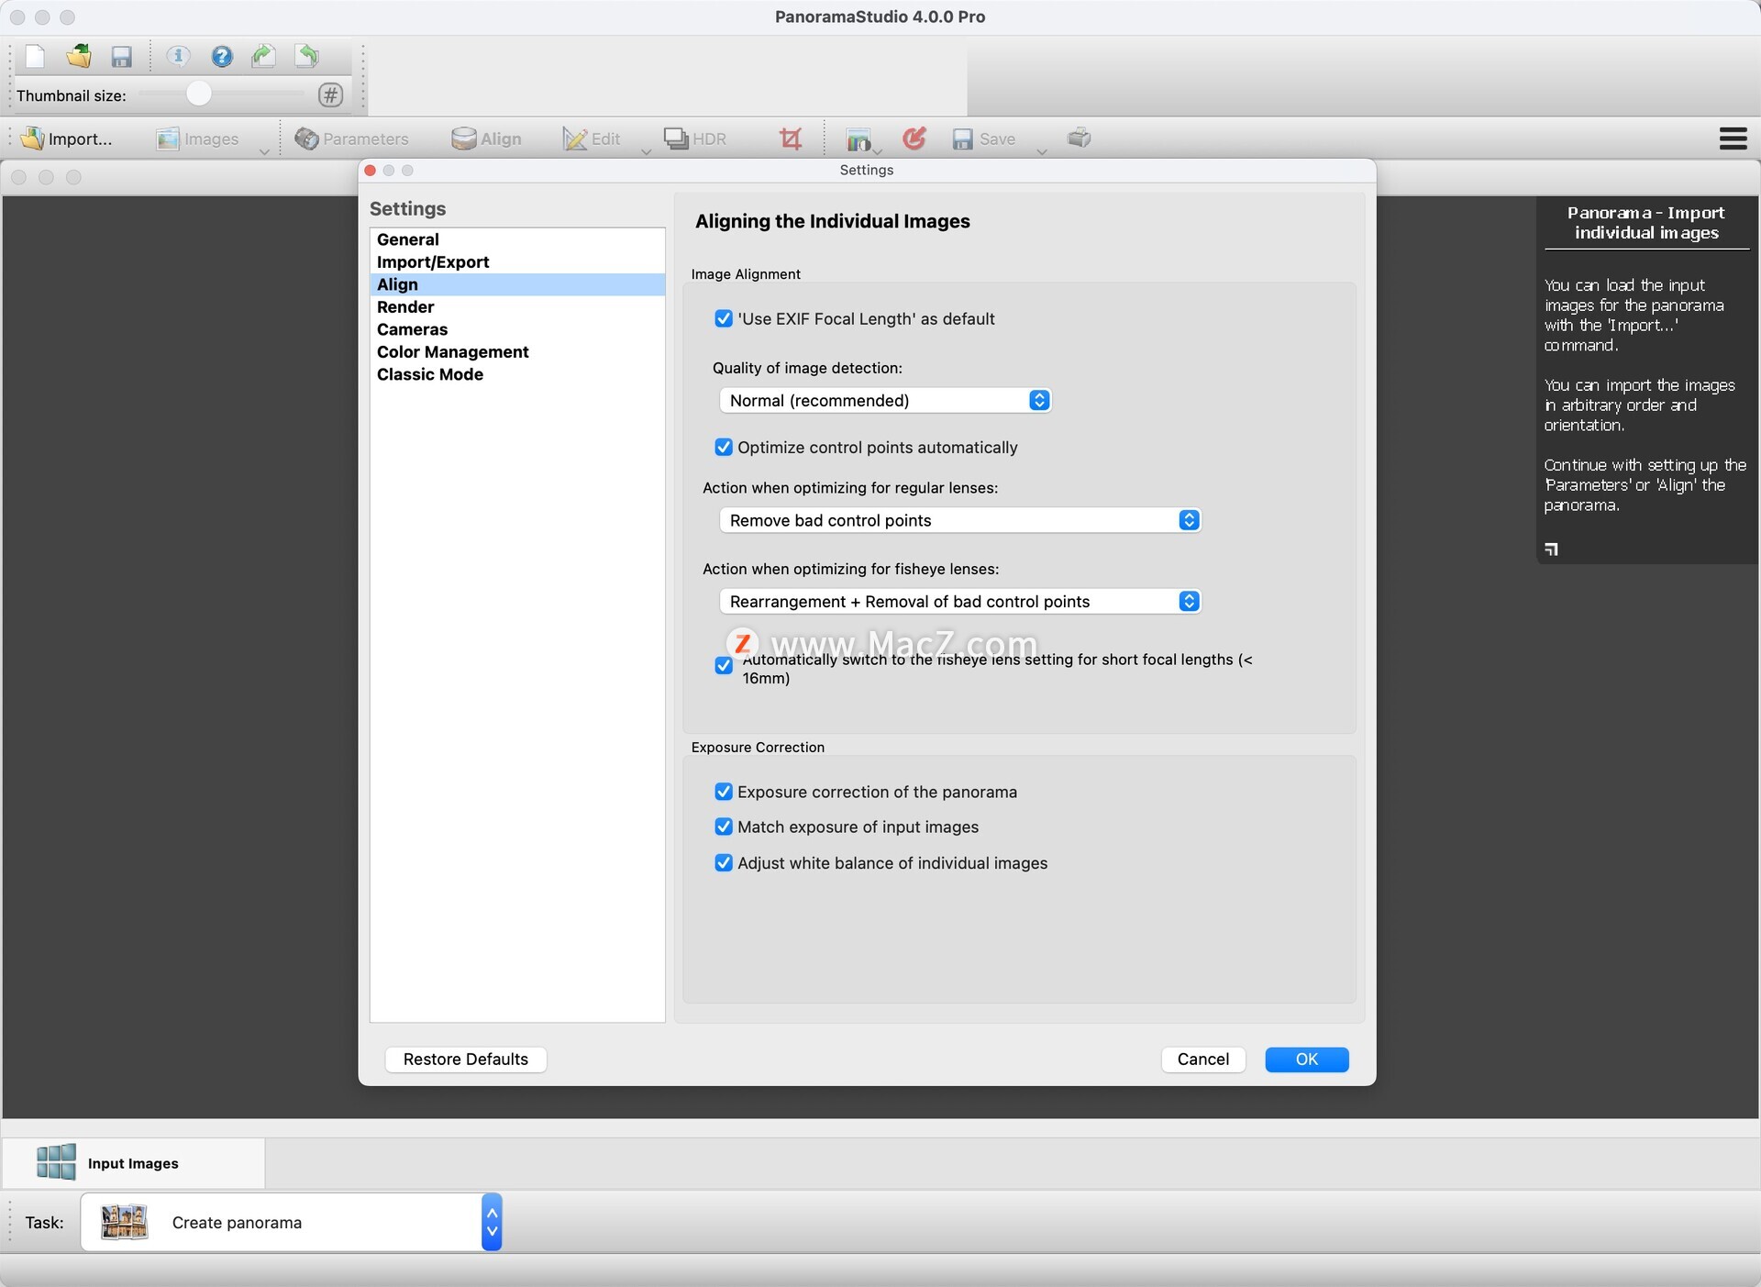Image resolution: width=1761 pixels, height=1287 pixels.
Task: Click OK in Settings dialog
Action: click(1306, 1060)
